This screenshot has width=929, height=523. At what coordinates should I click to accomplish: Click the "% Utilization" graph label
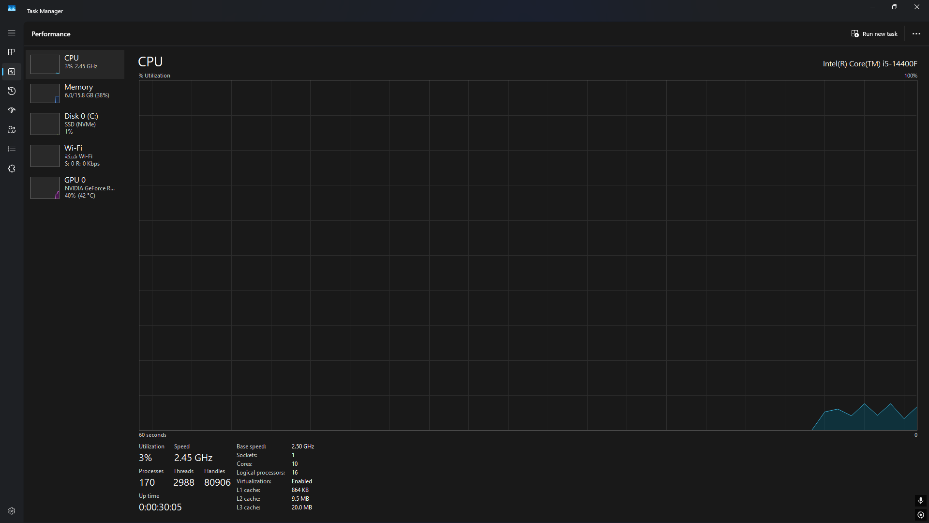pos(154,76)
